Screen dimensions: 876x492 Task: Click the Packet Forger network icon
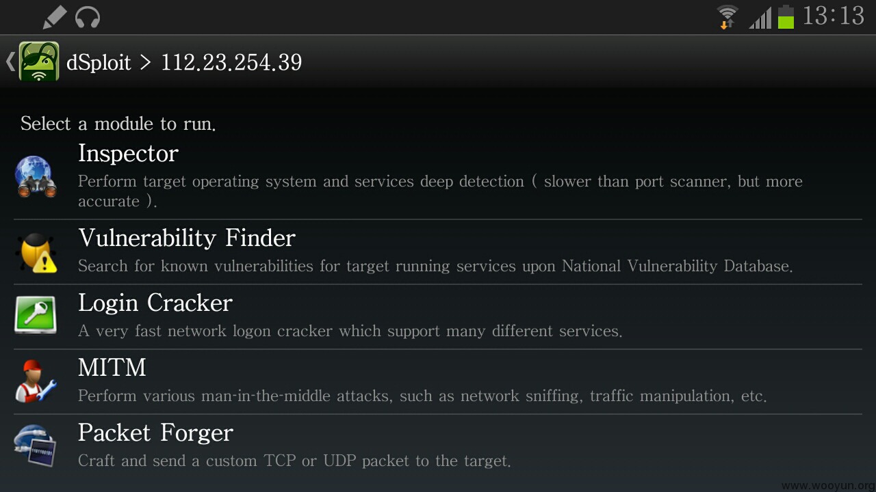click(36, 446)
